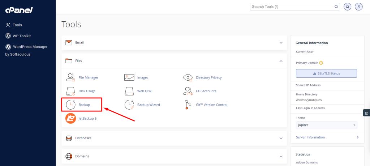
Task: Open the Git Version Control link
Action: click(x=212, y=105)
